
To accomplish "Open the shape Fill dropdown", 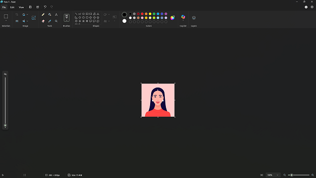I will (x=107, y=21).
